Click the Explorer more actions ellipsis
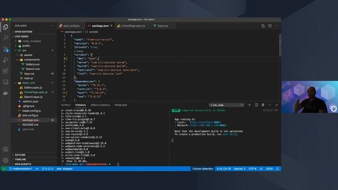This screenshot has height=190, width=338. coord(51,26)
